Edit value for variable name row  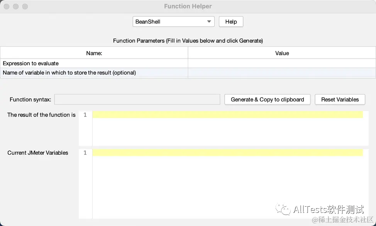pos(282,73)
